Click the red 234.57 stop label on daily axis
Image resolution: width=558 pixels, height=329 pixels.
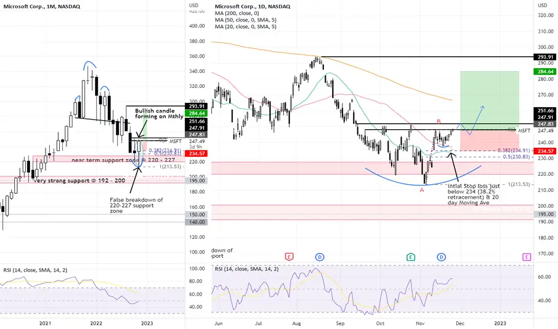click(x=545, y=151)
